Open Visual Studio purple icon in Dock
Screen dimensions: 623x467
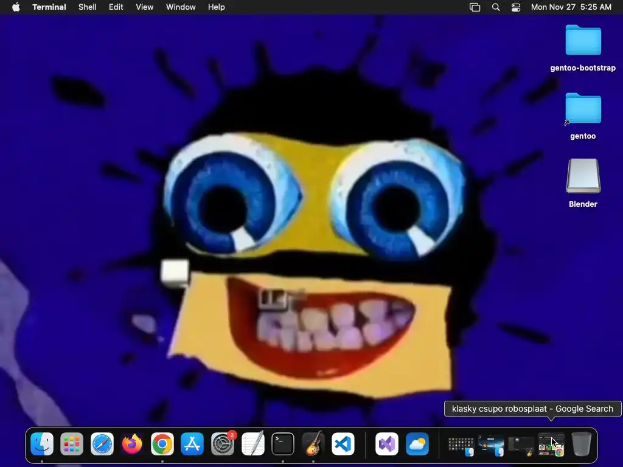point(386,443)
